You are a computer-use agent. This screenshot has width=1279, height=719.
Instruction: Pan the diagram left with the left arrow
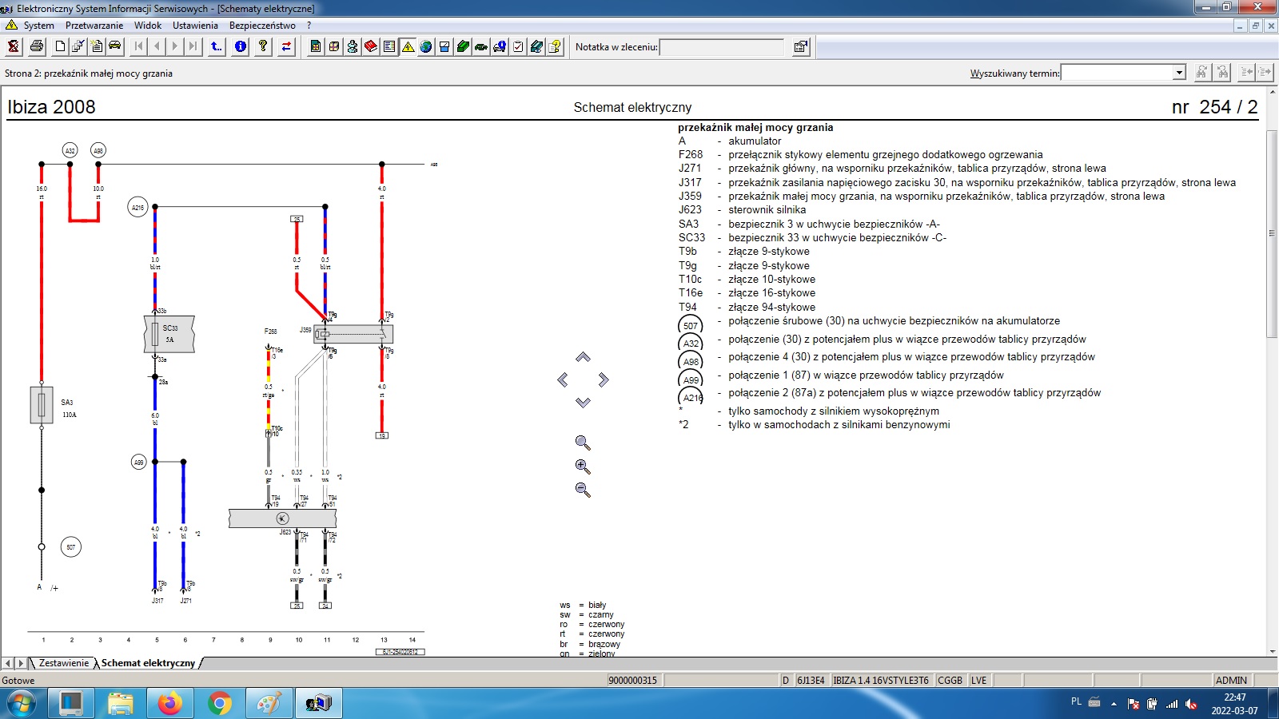tap(563, 379)
